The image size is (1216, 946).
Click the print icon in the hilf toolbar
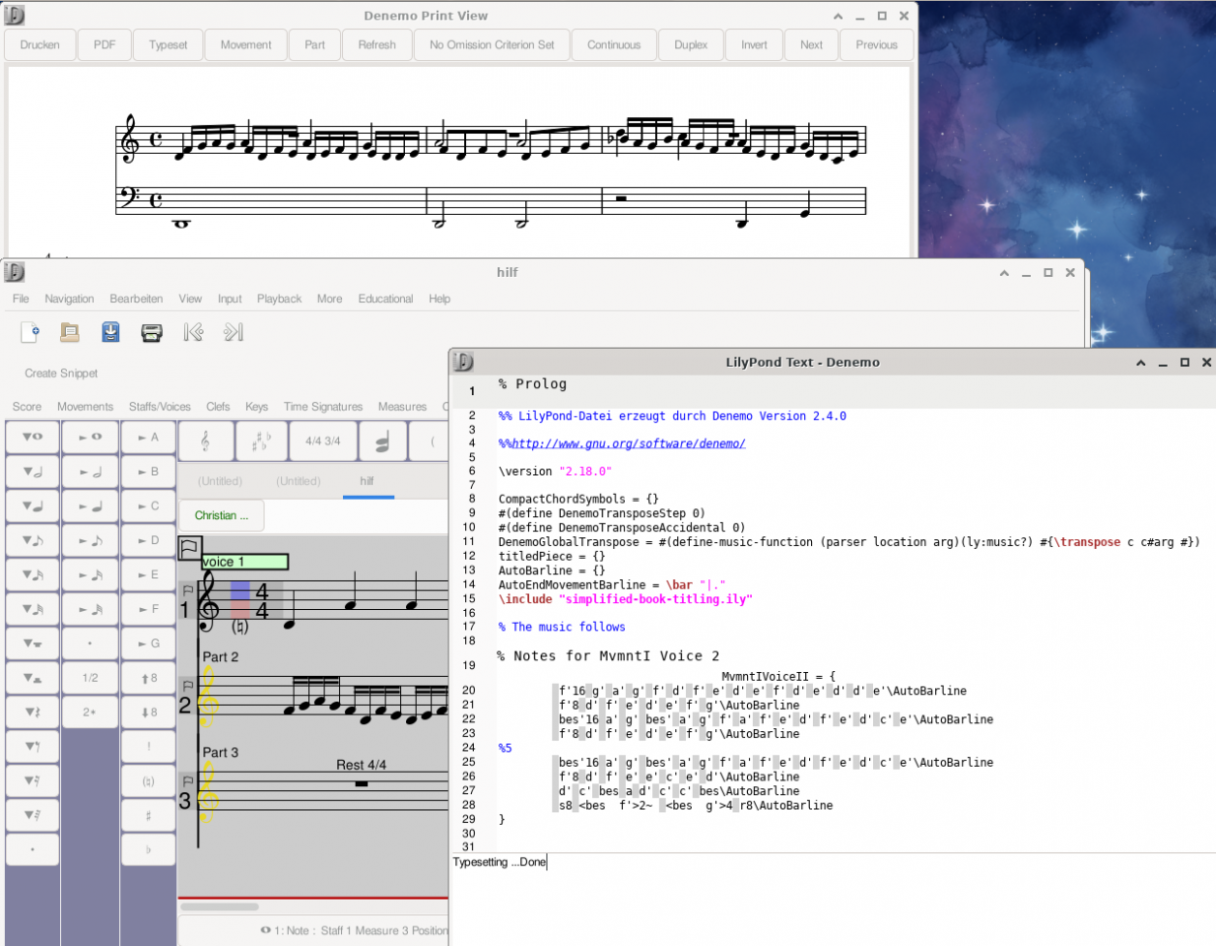pyautogui.click(x=152, y=333)
